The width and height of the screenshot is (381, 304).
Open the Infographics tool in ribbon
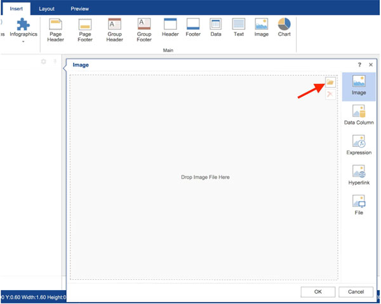point(23,27)
